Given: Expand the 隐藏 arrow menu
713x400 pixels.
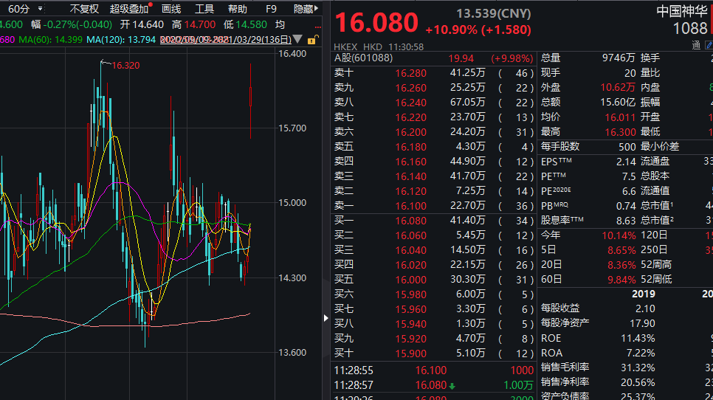Looking at the screenshot, I should (x=306, y=9).
